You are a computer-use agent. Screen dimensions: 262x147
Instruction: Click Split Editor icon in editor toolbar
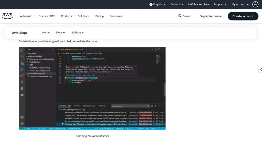pos(159,50)
